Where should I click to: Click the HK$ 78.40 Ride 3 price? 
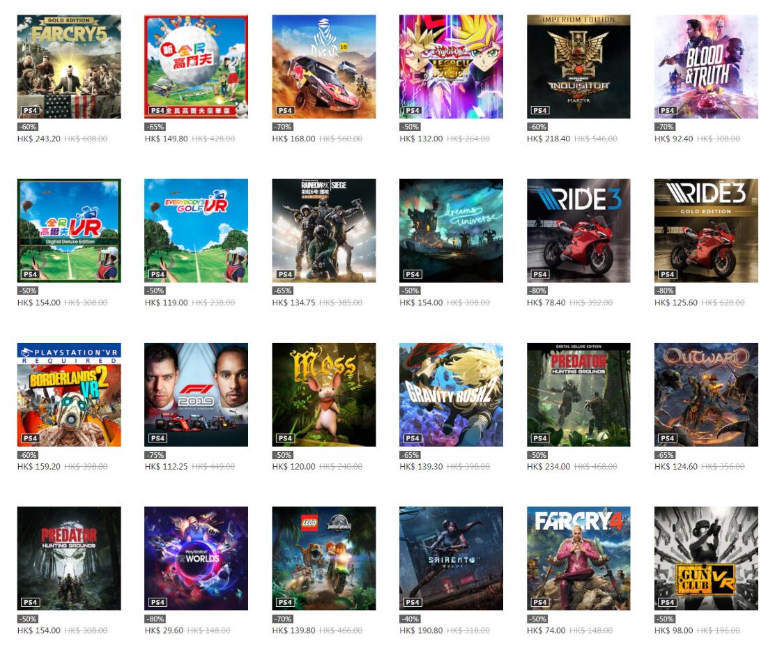(546, 302)
